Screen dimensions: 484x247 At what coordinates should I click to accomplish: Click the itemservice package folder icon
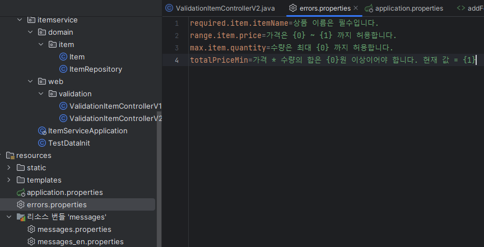(31, 20)
